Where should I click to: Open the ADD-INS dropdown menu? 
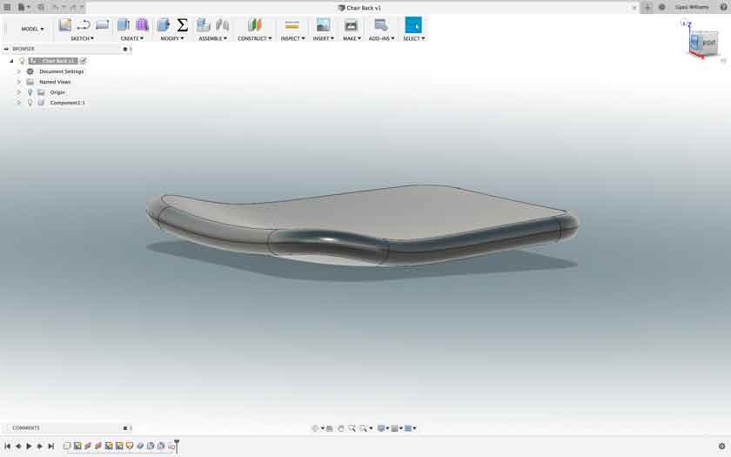381,38
